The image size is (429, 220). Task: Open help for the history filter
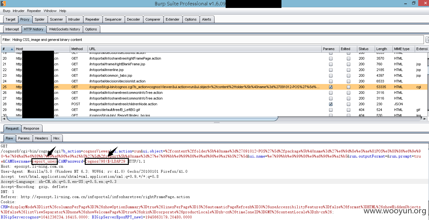click(x=427, y=40)
